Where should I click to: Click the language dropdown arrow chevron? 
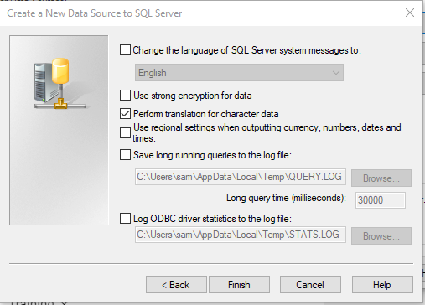[x=336, y=73]
